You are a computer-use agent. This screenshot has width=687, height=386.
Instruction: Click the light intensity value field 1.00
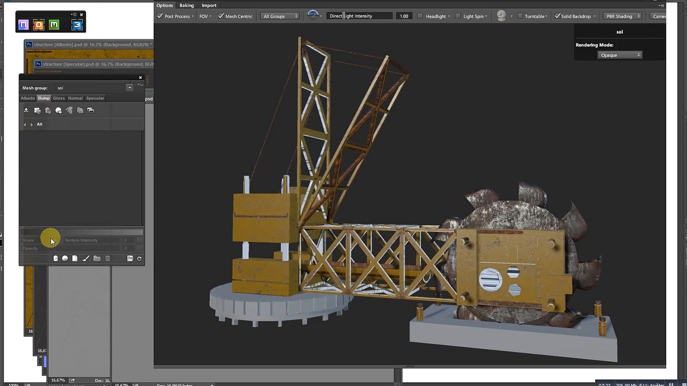404,16
